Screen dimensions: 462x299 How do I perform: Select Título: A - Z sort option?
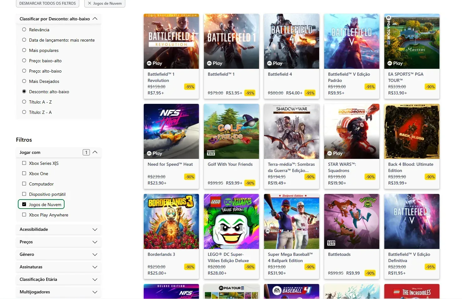coord(24,102)
